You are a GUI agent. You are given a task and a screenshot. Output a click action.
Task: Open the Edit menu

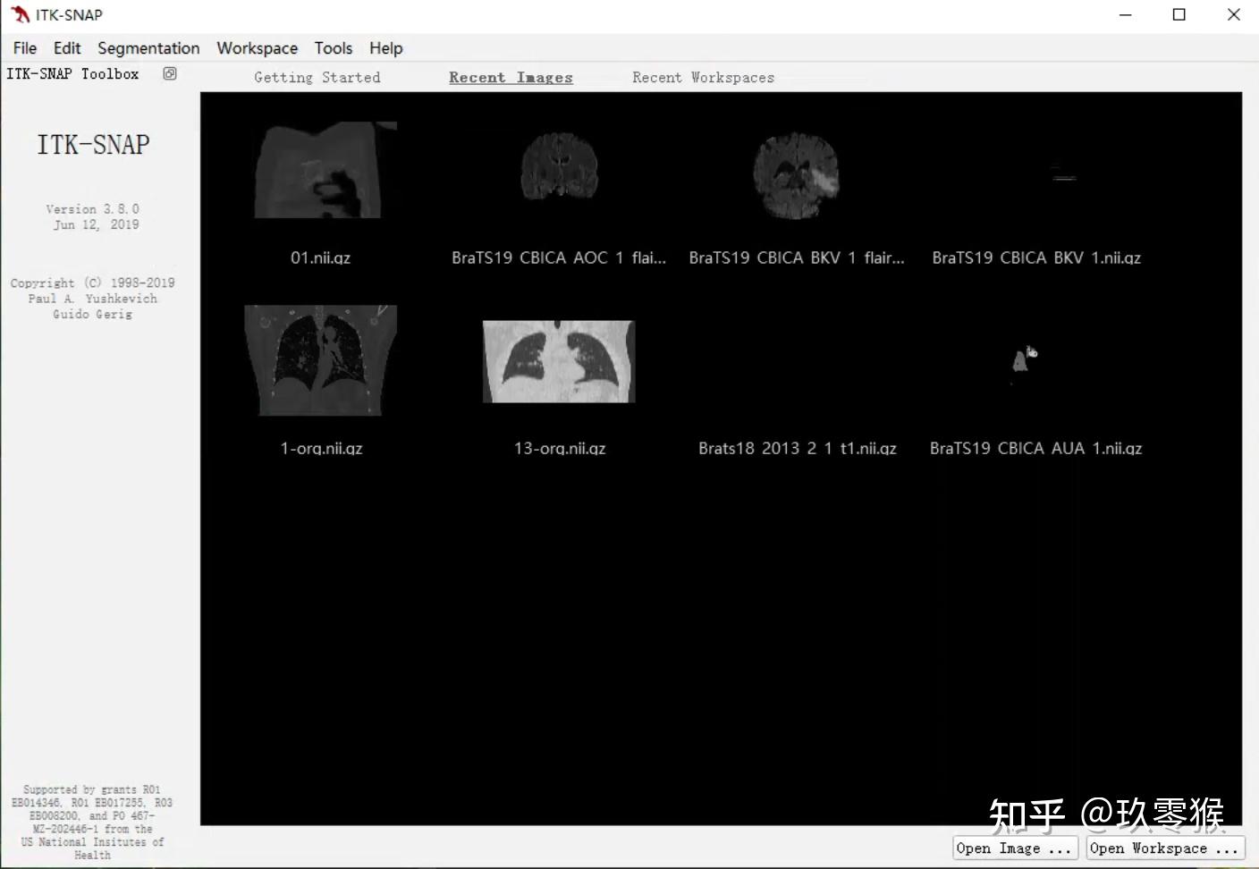click(67, 48)
